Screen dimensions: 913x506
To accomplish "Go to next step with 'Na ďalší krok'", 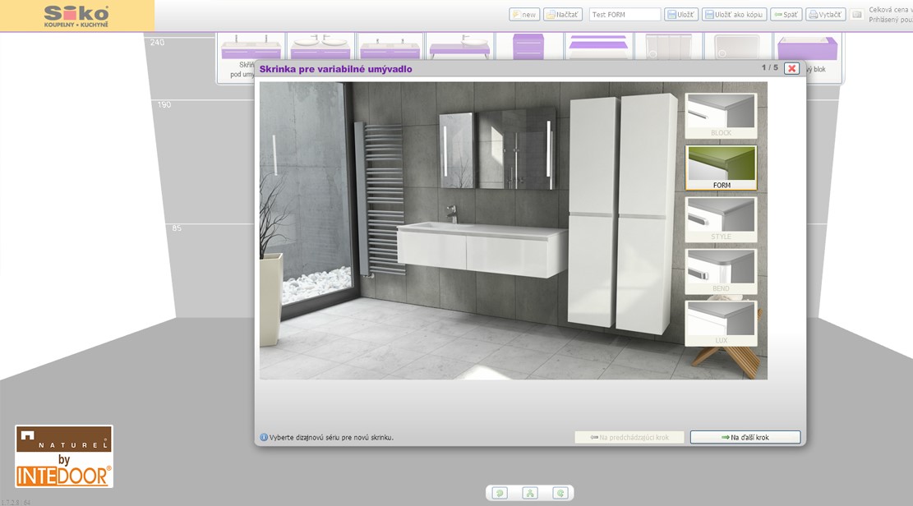I will [745, 437].
